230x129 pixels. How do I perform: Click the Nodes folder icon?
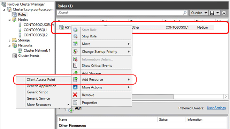click(15, 20)
